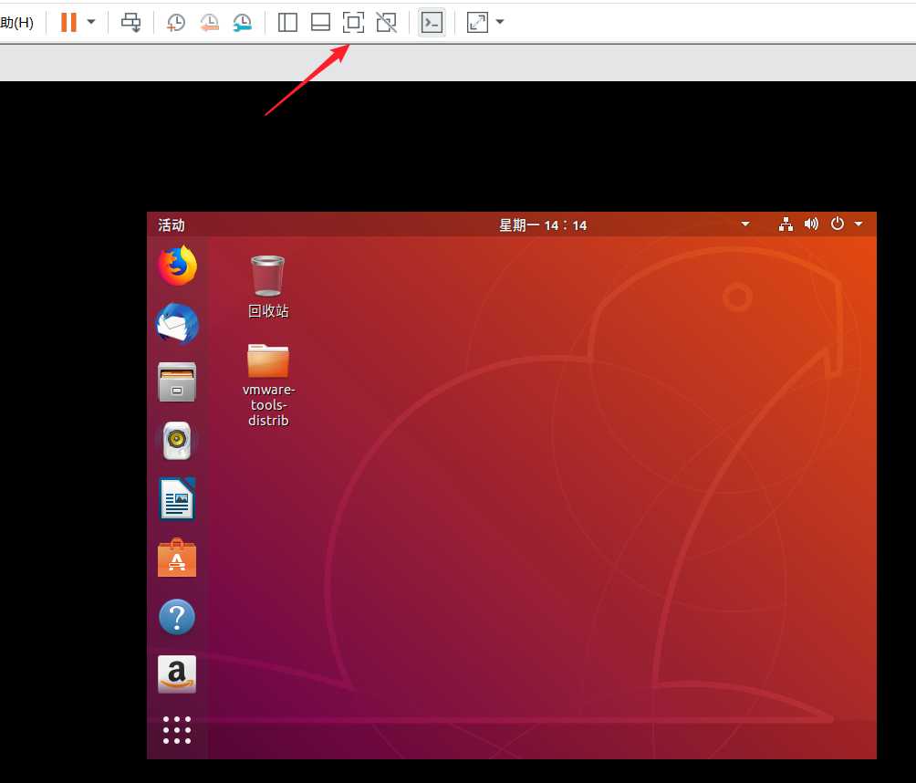
Task: Click the 回收站 label text
Action: point(268,311)
